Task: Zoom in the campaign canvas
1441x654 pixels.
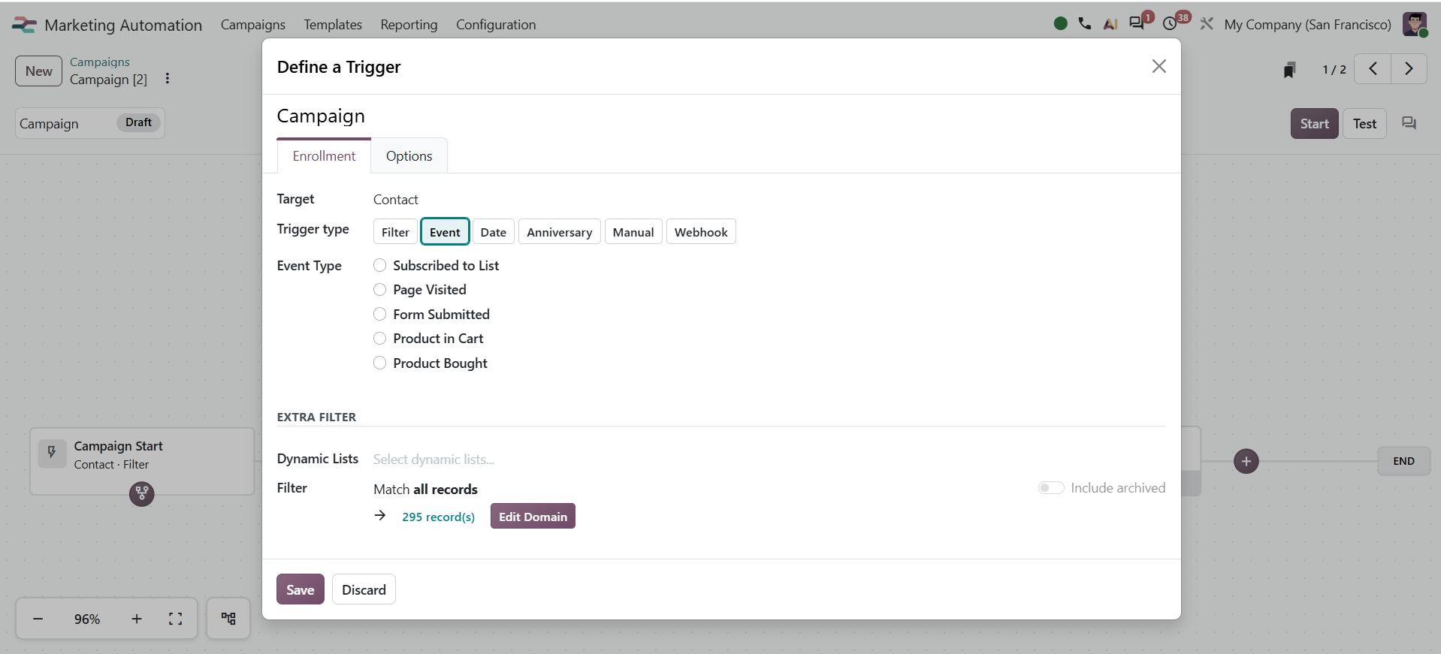Action: click(x=137, y=619)
